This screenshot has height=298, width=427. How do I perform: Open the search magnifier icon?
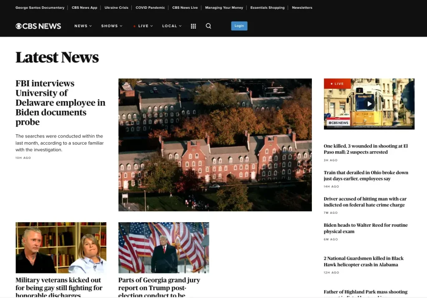(x=208, y=26)
